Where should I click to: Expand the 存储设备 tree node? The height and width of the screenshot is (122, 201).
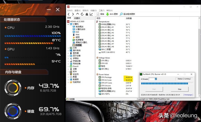click(68, 61)
